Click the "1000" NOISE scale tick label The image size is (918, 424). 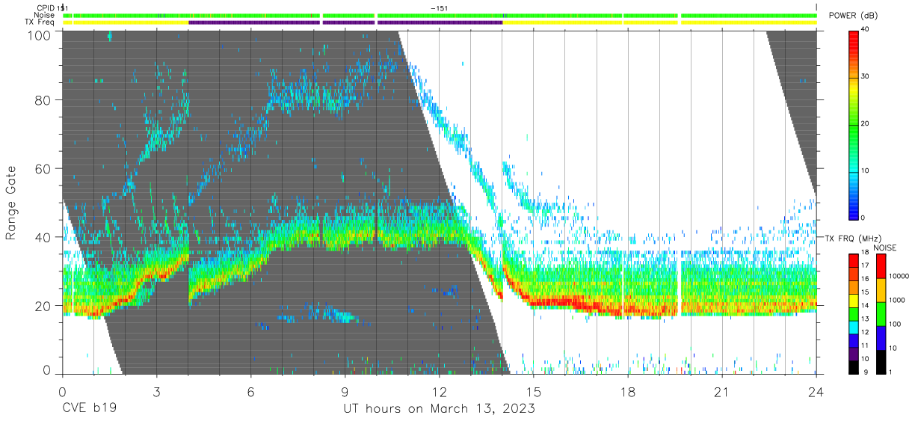tap(896, 301)
